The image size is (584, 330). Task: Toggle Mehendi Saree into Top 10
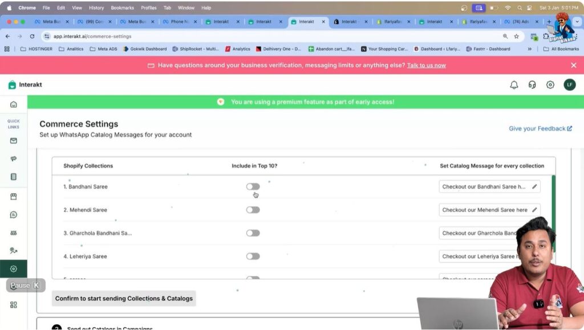click(253, 210)
